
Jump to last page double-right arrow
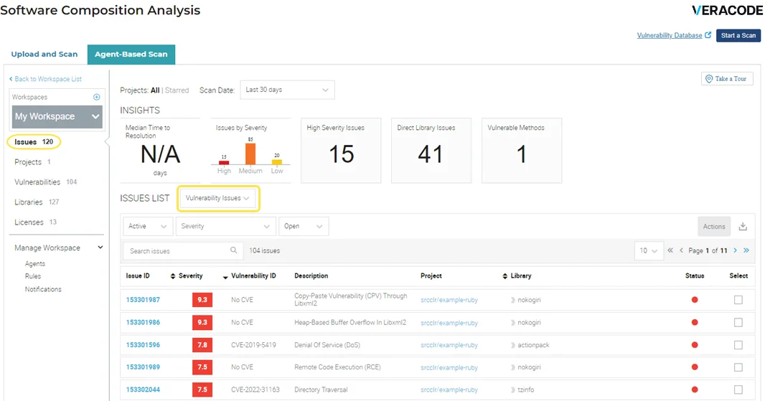746,250
